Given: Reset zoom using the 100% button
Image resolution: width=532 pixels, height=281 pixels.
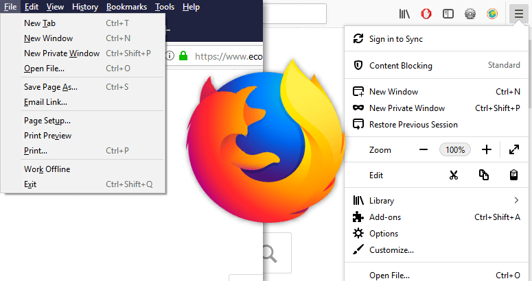Looking at the screenshot, I should pyautogui.click(x=454, y=149).
